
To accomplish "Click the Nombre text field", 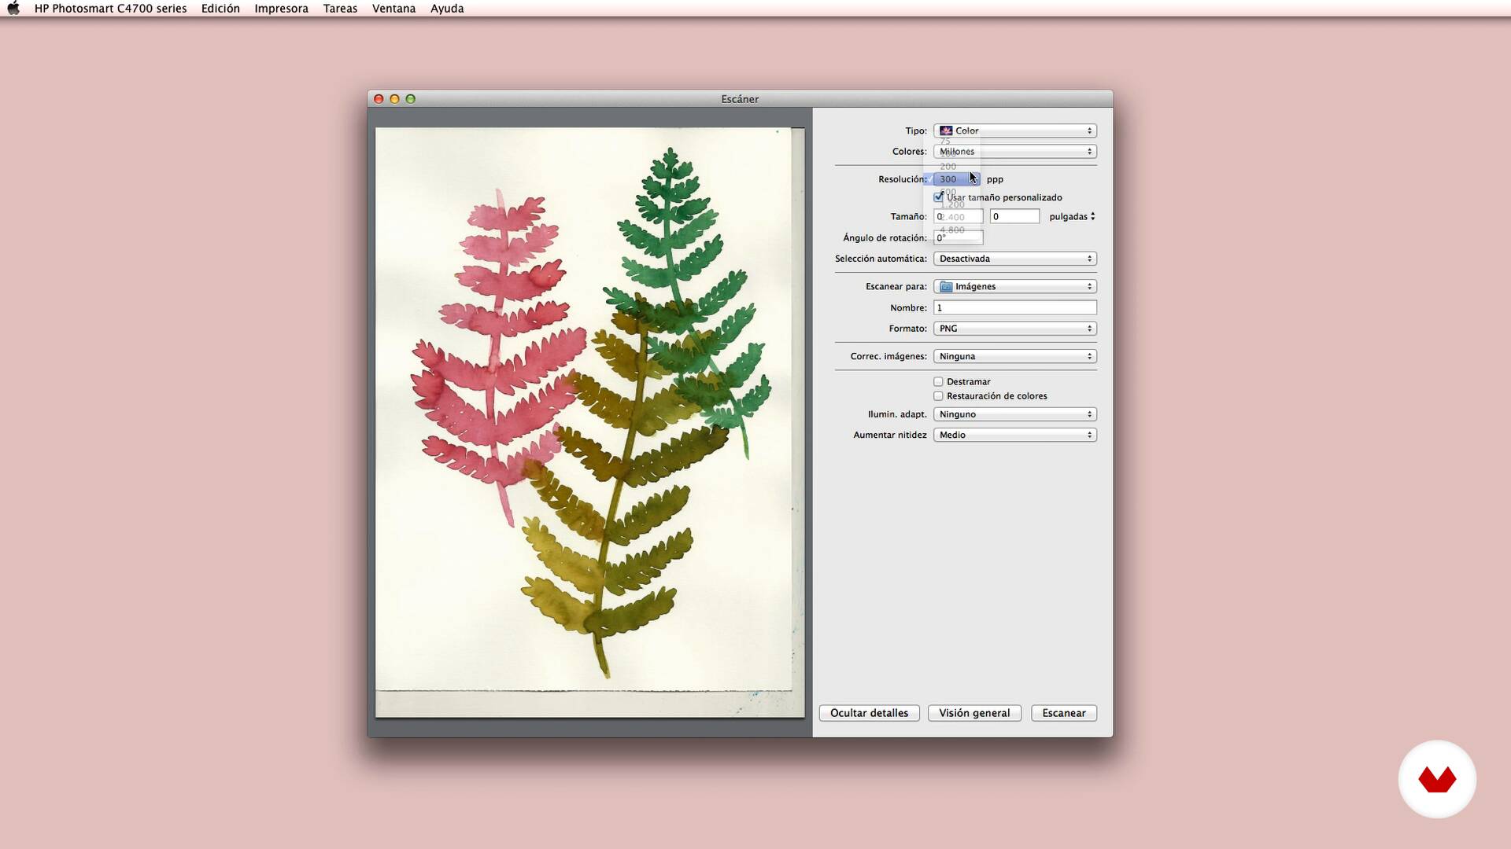I will click(x=1014, y=307).
